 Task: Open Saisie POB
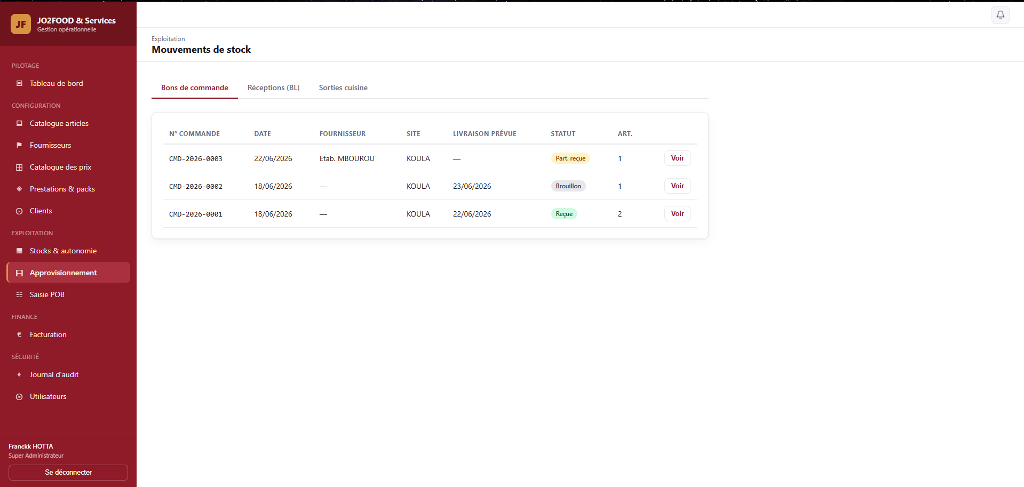click(68, 294)
